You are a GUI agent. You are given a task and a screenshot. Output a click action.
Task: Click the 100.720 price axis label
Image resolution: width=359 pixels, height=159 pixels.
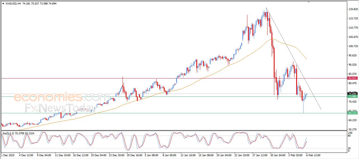tap(353, 46)
